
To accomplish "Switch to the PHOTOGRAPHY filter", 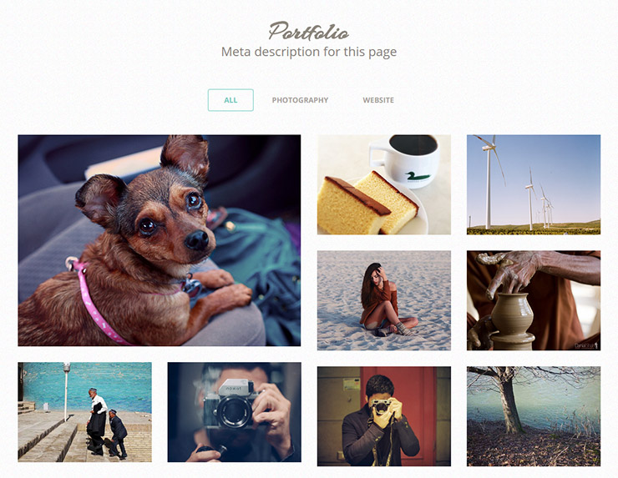I will 300,100.
